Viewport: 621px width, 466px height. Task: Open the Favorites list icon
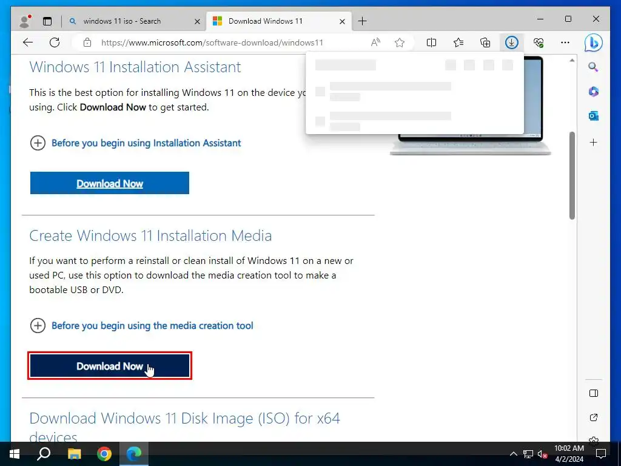click(x=458, y=42)
